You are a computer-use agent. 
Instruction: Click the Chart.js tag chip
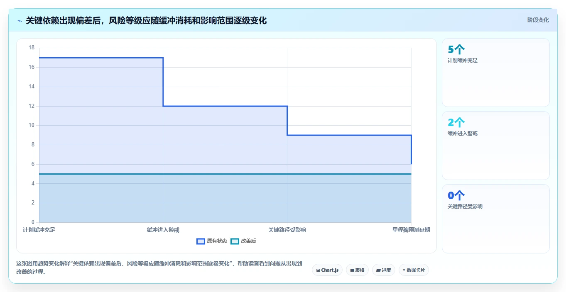point(327,270)
